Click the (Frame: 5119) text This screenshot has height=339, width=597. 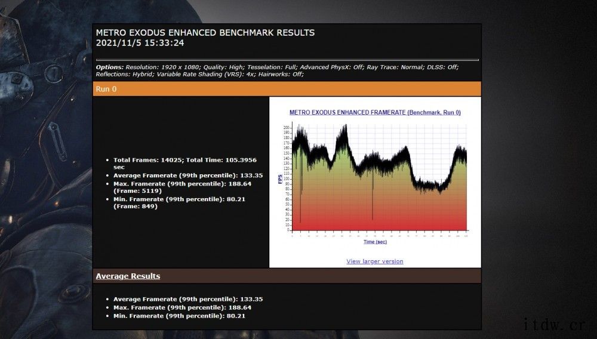137,191
